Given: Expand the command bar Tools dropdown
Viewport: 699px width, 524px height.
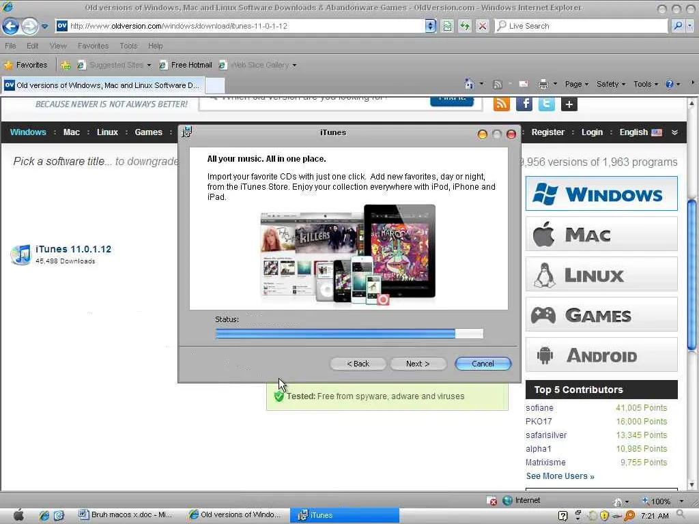Looking at the screenshot, I should [x=646, y=84].
